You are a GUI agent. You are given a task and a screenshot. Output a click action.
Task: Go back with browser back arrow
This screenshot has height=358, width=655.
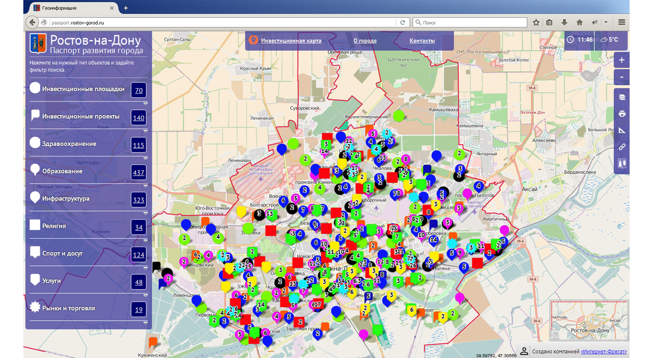(32, 22)
